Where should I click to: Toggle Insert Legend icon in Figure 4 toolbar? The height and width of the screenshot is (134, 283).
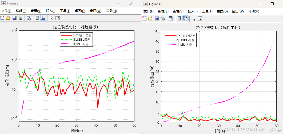(x=185, y=18)
